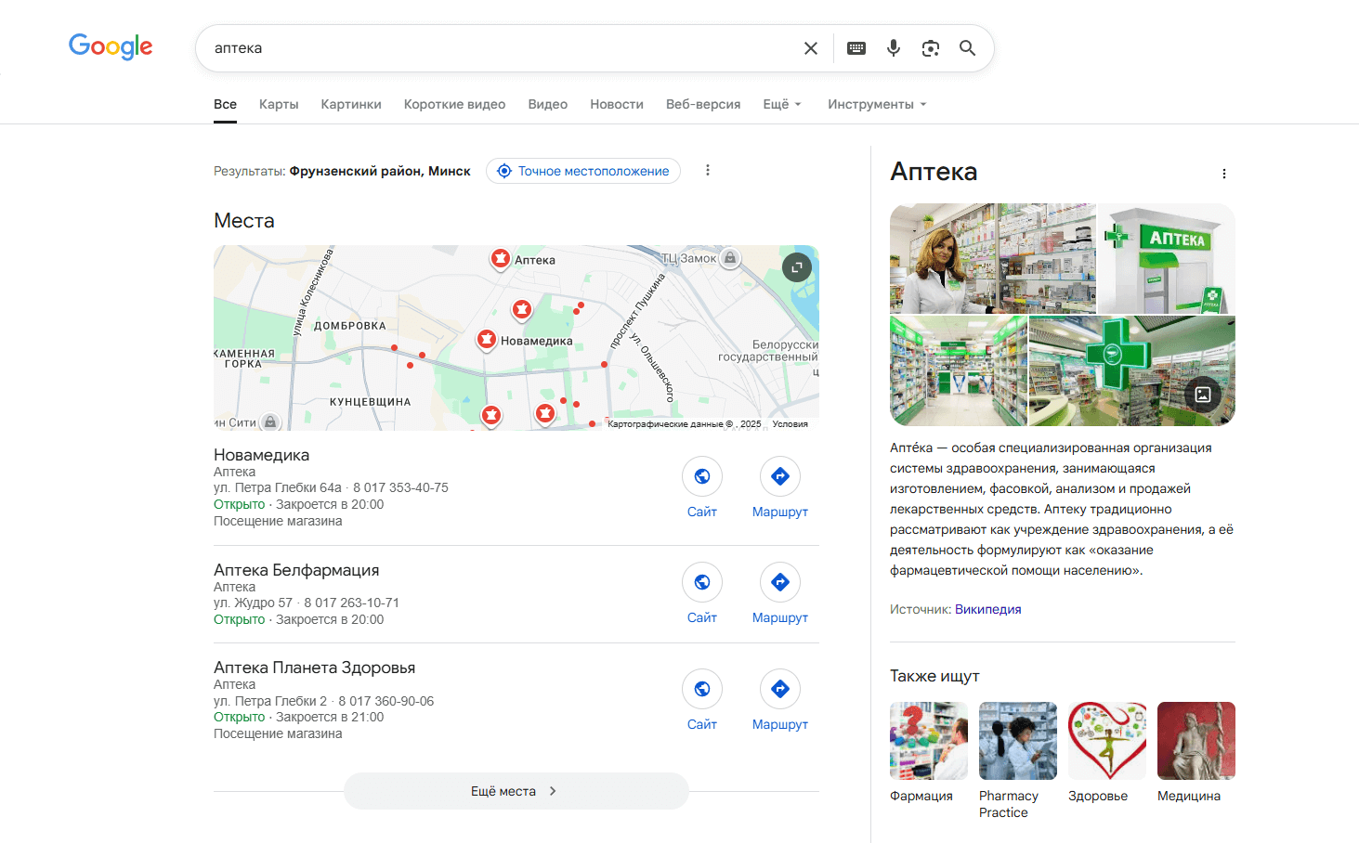1359x843 pixels.
Task: Expand the map to full view
Action: (796, 268)
